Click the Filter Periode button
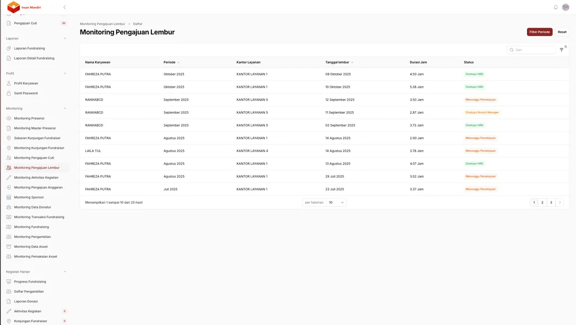This screenshot has height=325, width=576. tap(539, 31)
